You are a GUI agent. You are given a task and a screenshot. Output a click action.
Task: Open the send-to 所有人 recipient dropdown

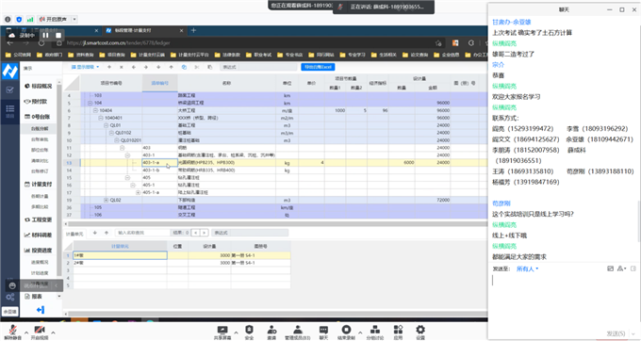coord(527,268)
